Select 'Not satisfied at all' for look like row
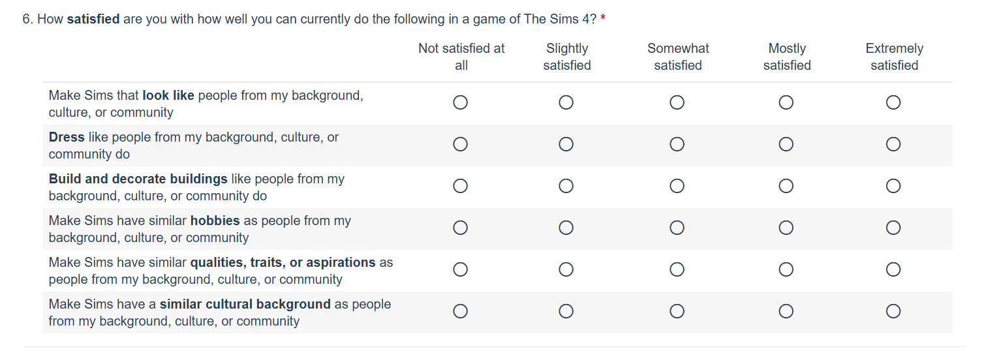Screen dimensions: 988x351 coord(460,102)
